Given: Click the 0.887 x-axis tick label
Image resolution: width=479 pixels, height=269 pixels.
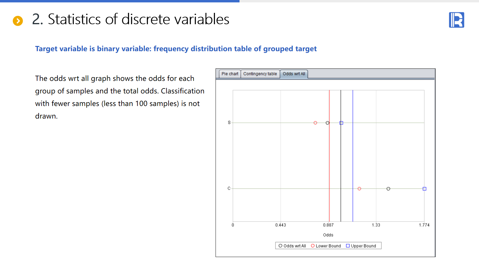Looking at the screenshot, I should click(x=328, y=225).
